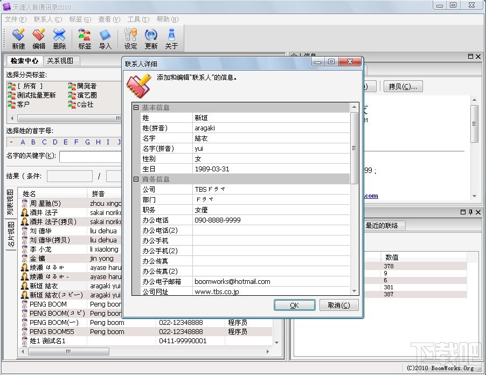Click the 导入 (Import) toolbar icon
486x375 pixels.
coord(105,38)
